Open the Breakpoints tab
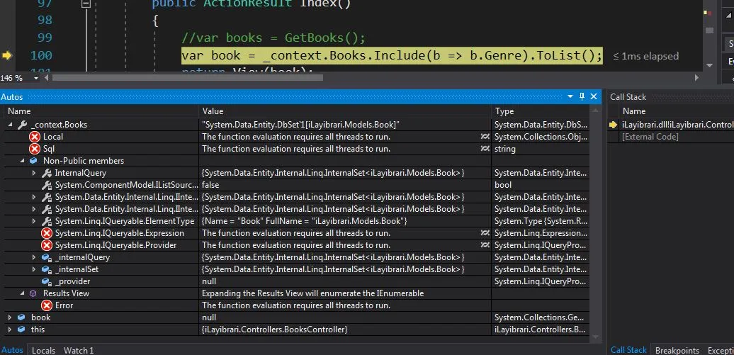This screenshot has height=355, width=734. point(677,350)
